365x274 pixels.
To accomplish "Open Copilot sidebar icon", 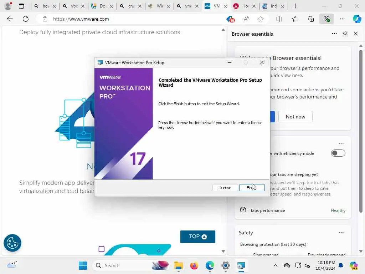I will coord(357,19).
